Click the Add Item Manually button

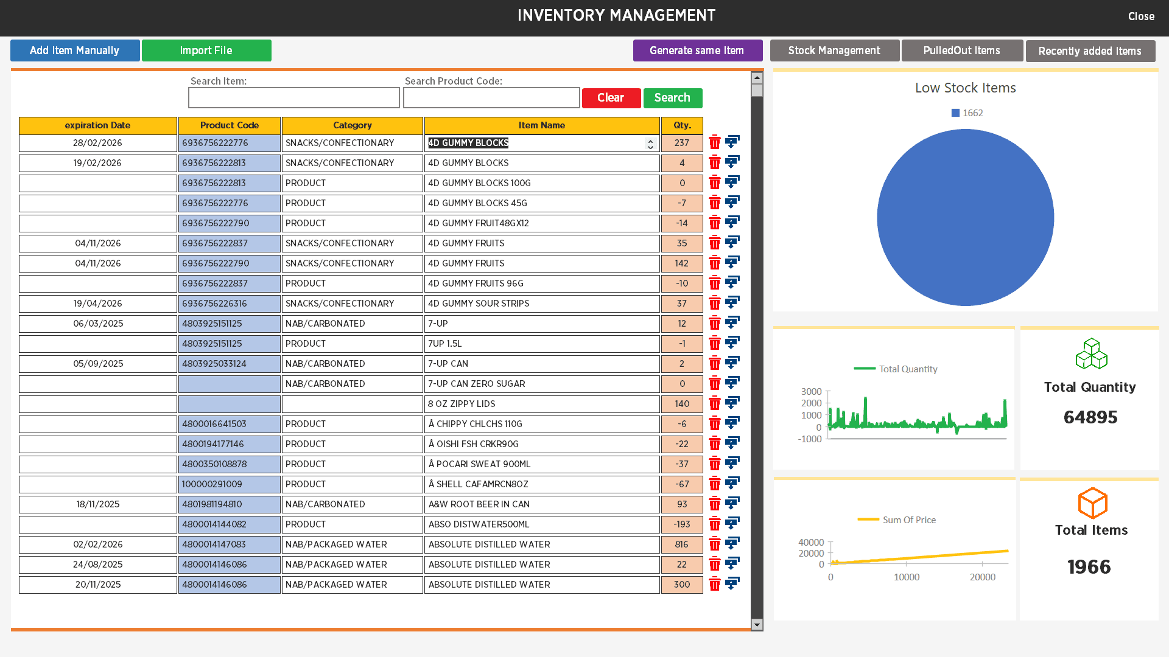click(75, 50)
